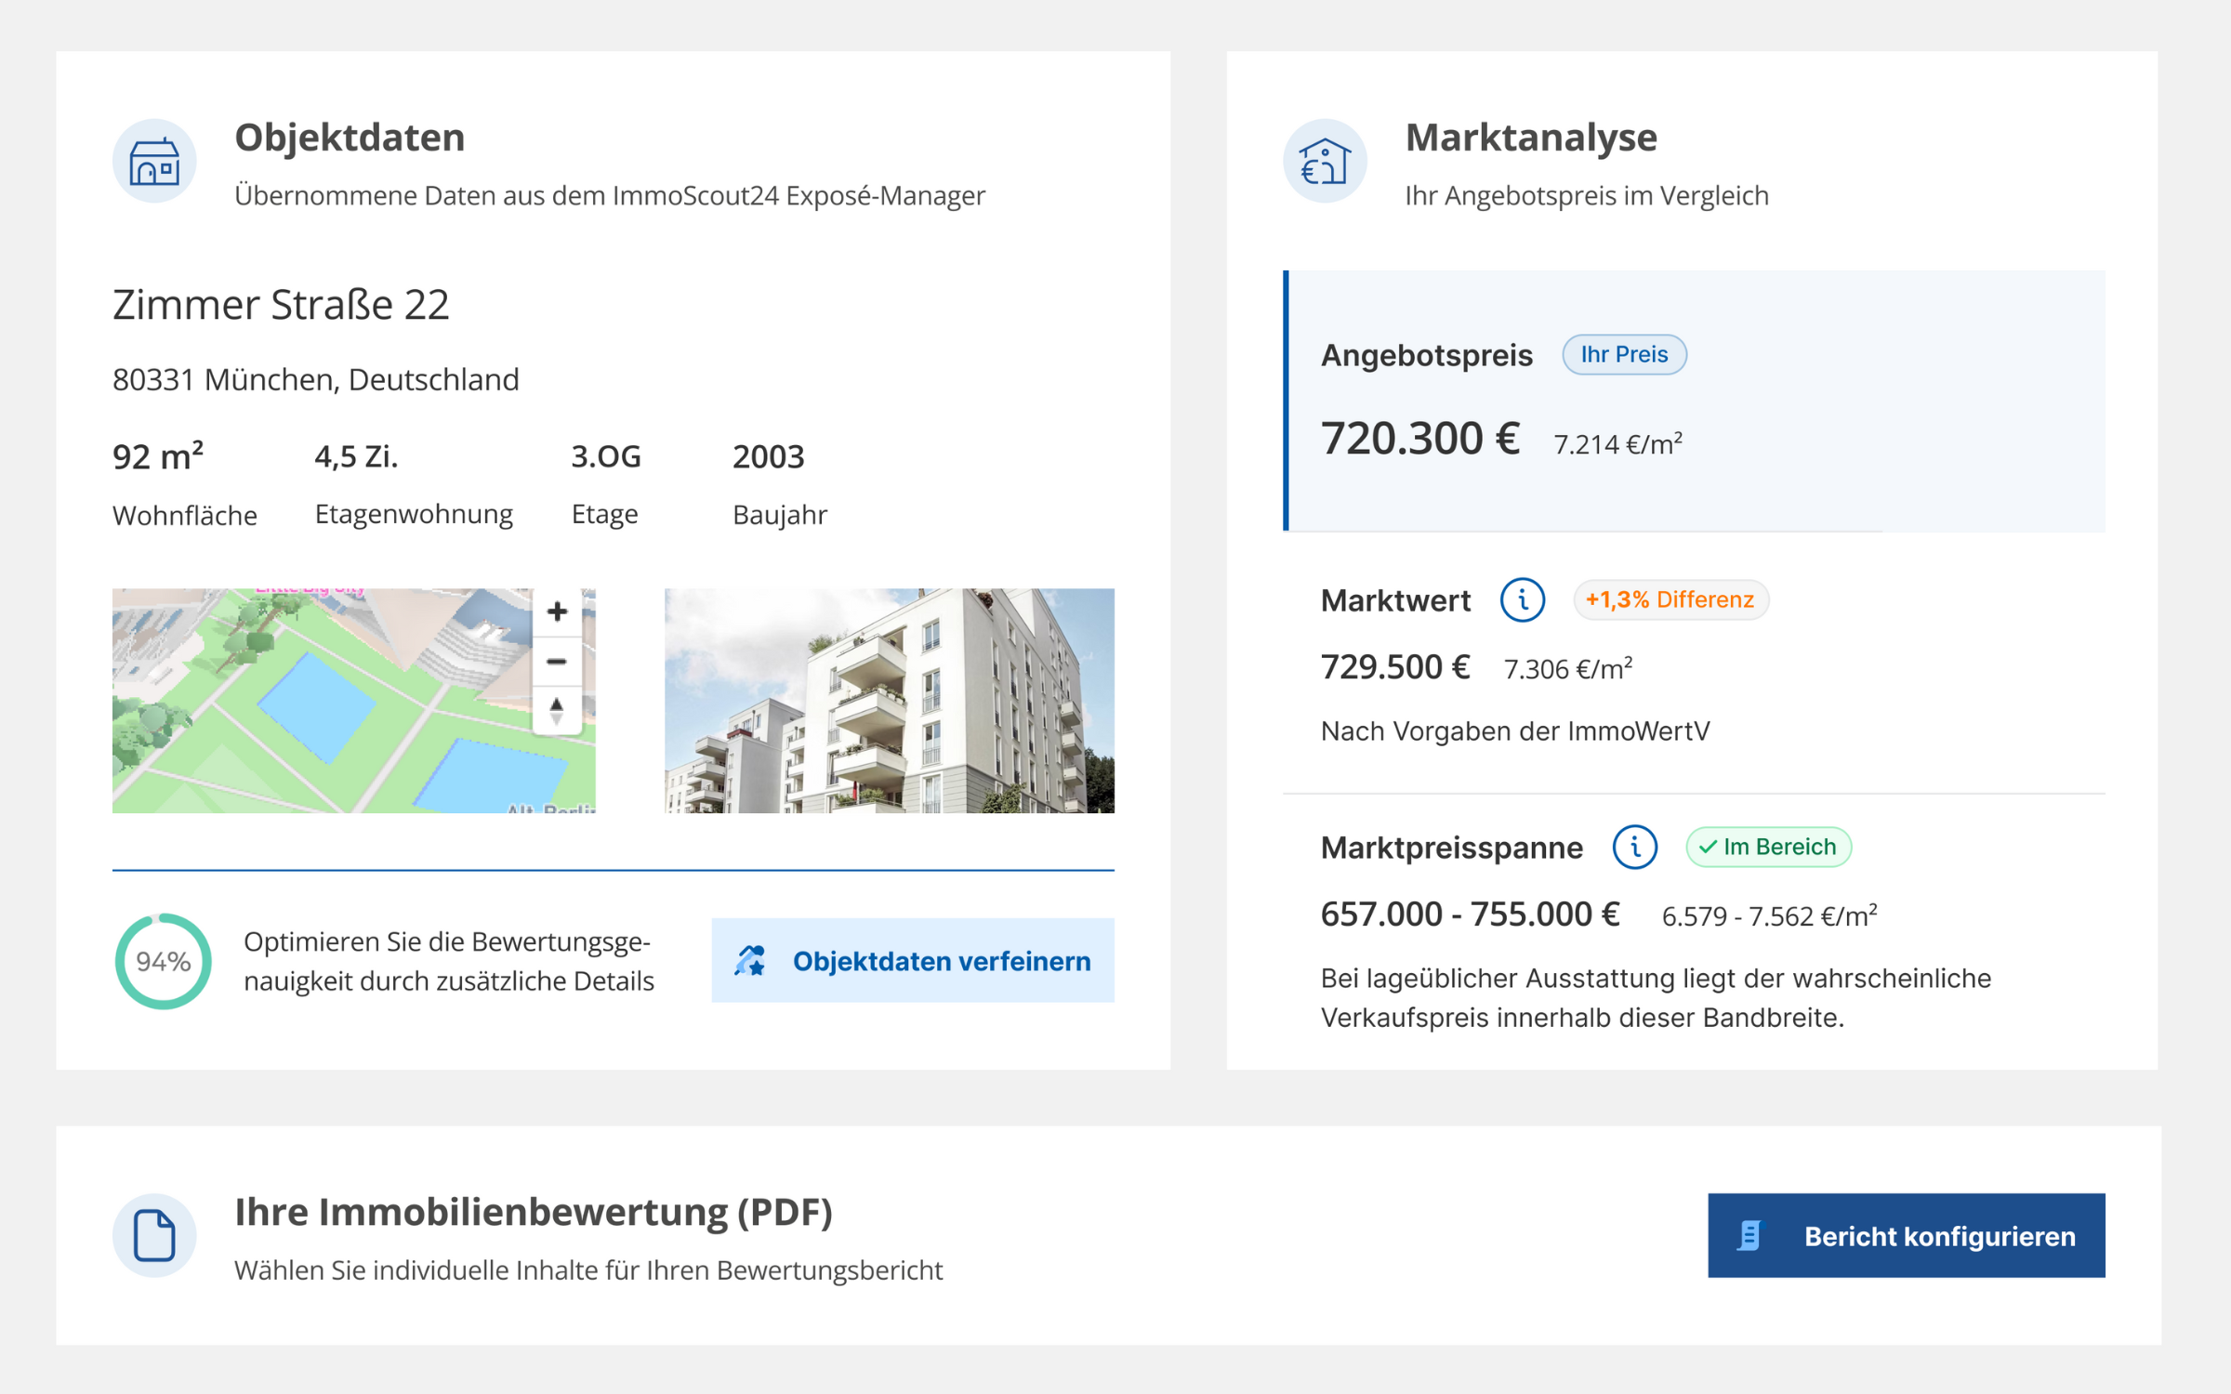2231x1394 pixels.
Task: Click the Im Bereich status badge
Action: coord(1767,848)
